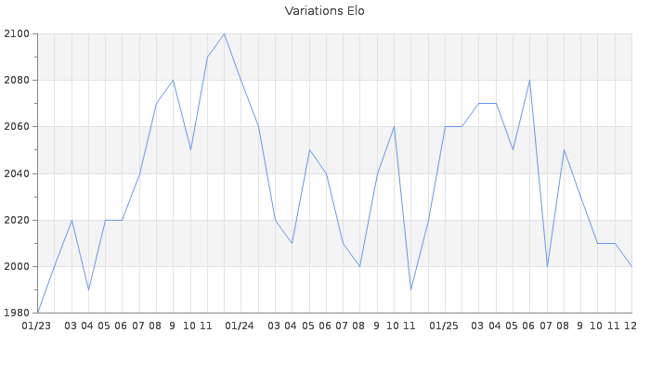Select the 01/25 x-axis date label
Viewport: 650px width, 371px height.
click(445, 326)
